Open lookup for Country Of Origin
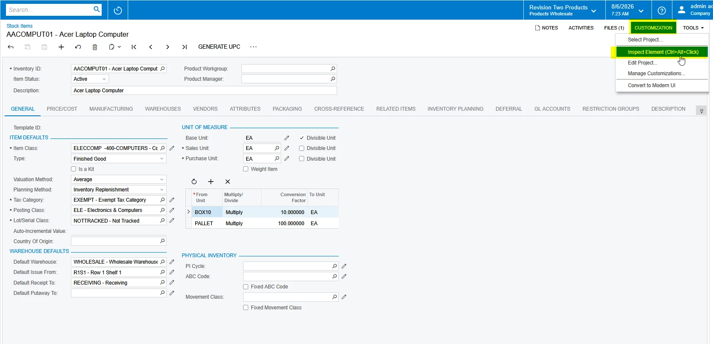Viewport: 713px width, 344px height. (162, 241)
